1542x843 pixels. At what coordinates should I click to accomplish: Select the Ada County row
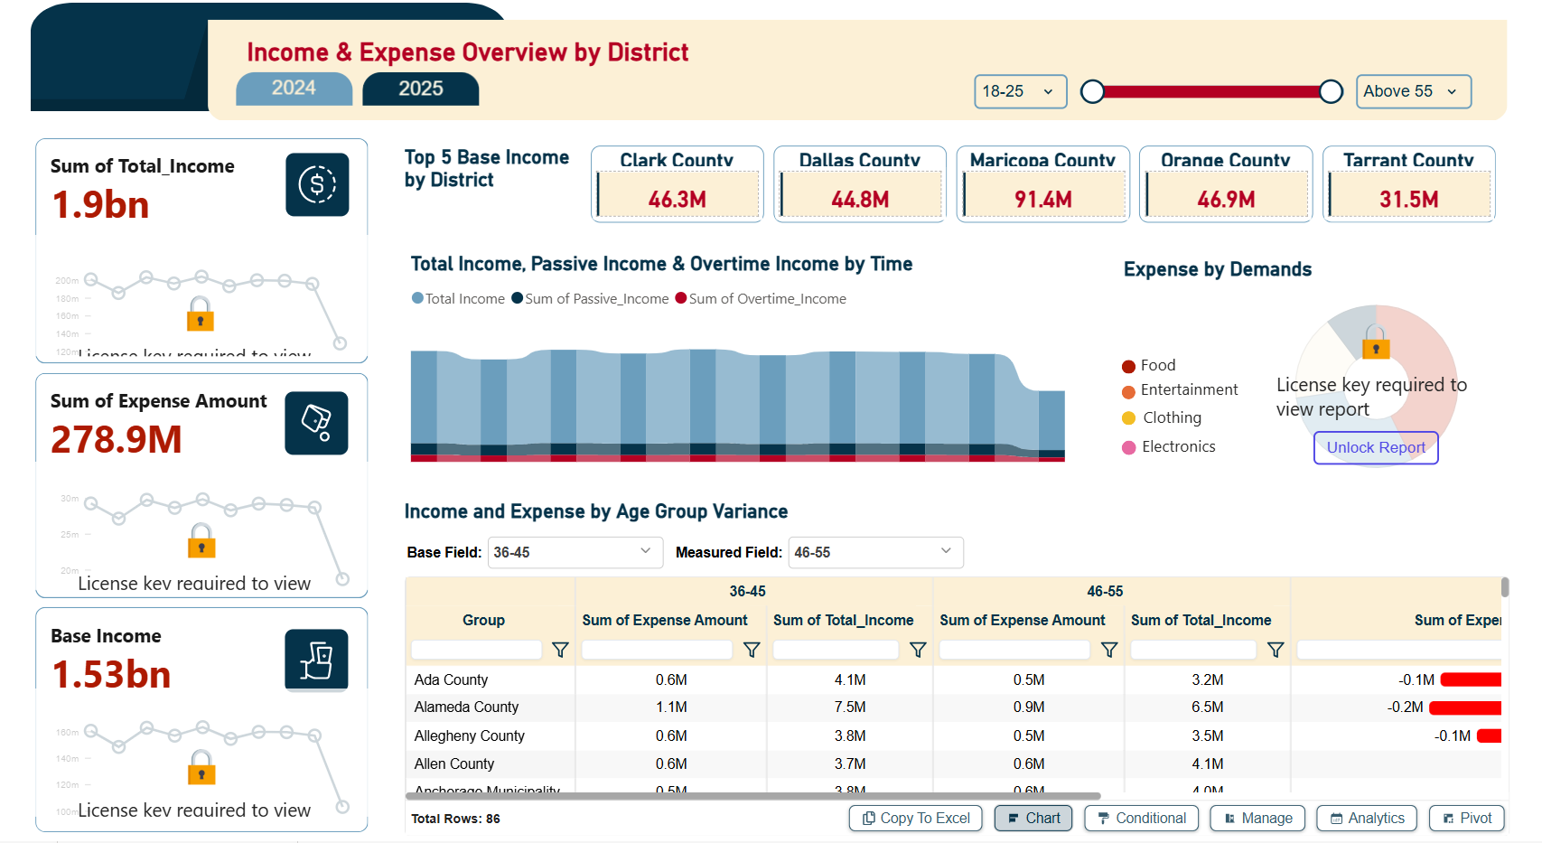(953, 679)
